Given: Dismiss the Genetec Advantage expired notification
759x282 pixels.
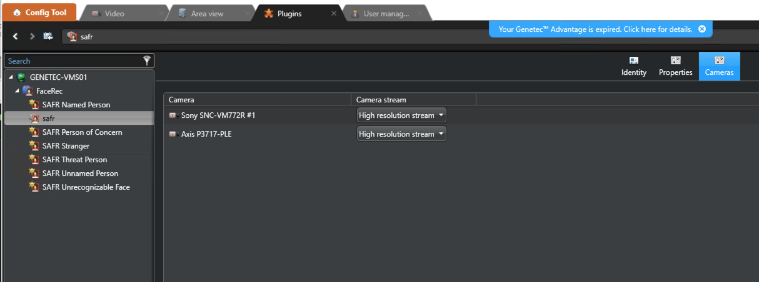Looking at the screenshot, I should [702, 29].
